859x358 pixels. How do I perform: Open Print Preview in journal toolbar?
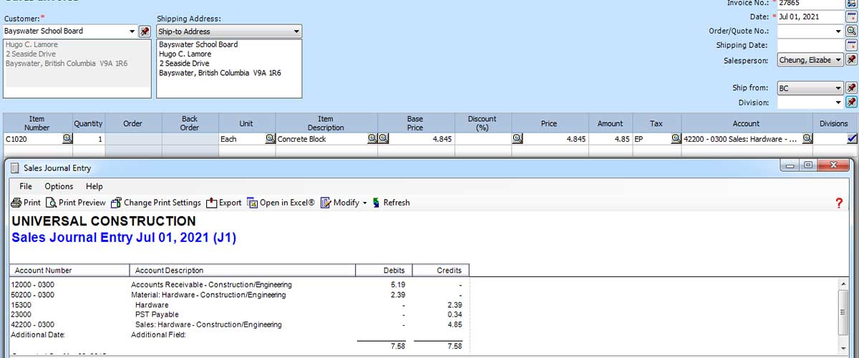(x=76, y=203)
